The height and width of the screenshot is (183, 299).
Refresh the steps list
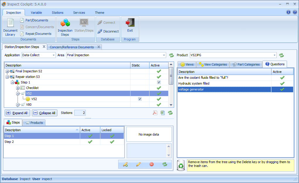[165, 164]
